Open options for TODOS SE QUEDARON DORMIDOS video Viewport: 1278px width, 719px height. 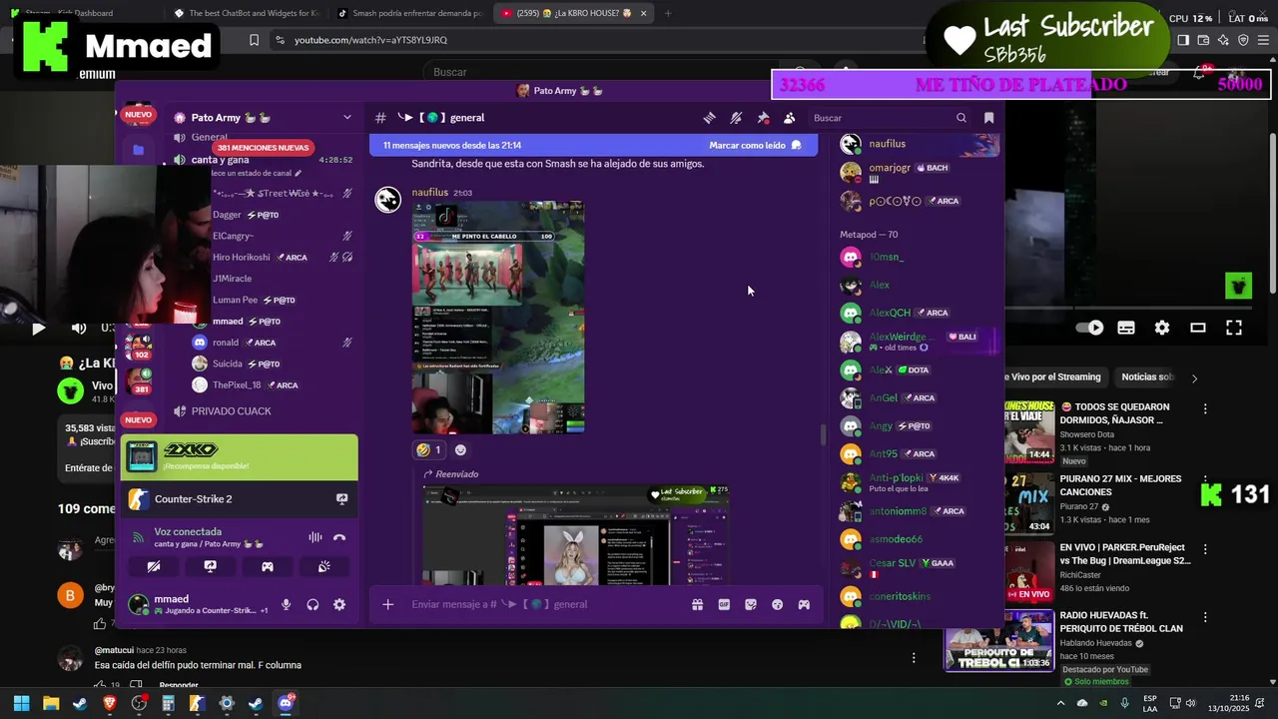point(1205,409)
